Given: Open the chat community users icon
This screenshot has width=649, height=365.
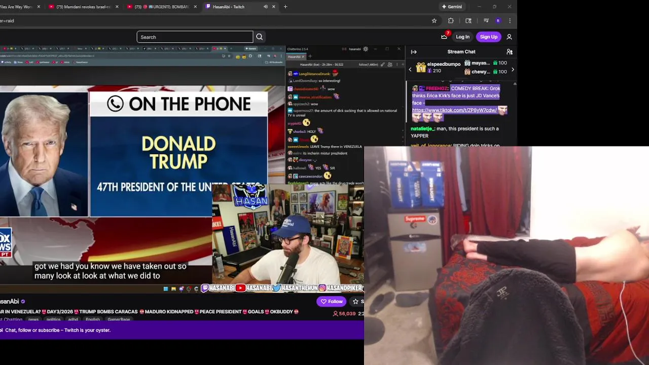Looking at the screenshot, I should (510, 52).
